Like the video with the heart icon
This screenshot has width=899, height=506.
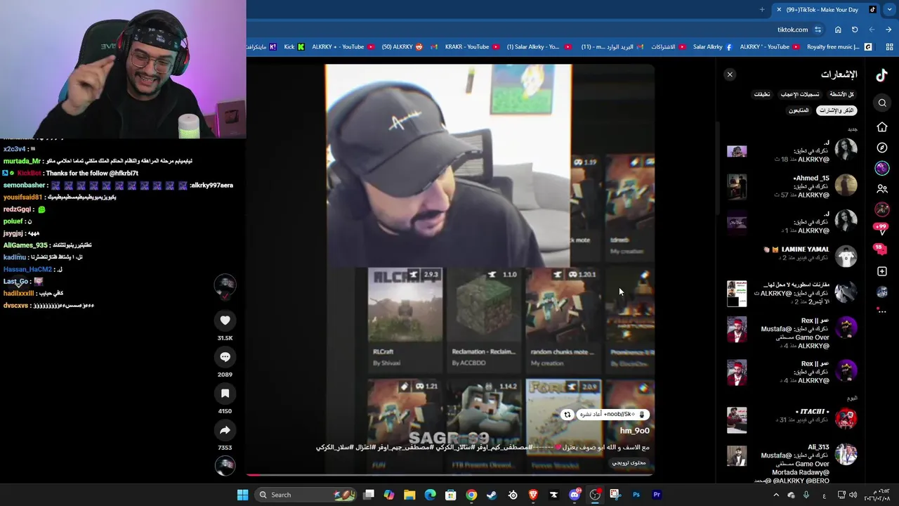click(225, 320)
